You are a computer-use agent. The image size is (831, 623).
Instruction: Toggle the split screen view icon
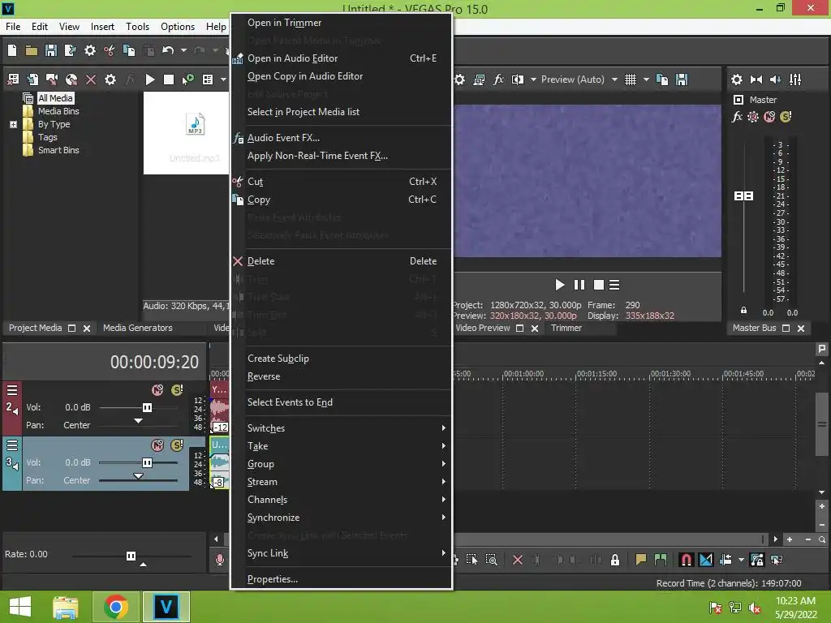point(518,79)
